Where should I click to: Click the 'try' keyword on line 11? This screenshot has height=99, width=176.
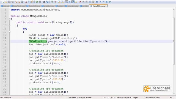pos(25,29)
